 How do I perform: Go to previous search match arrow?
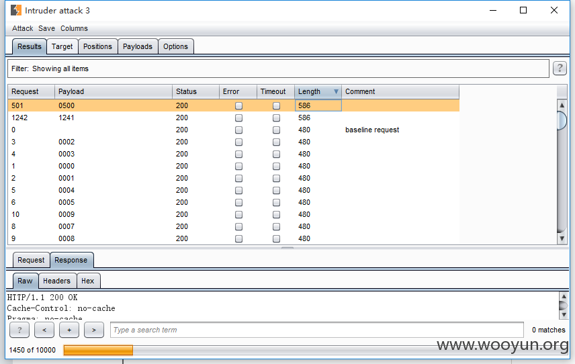coord(44,330)
